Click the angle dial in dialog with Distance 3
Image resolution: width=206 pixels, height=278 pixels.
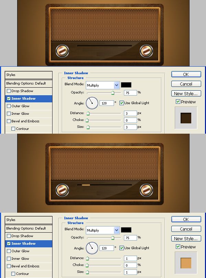pos(92,103)
